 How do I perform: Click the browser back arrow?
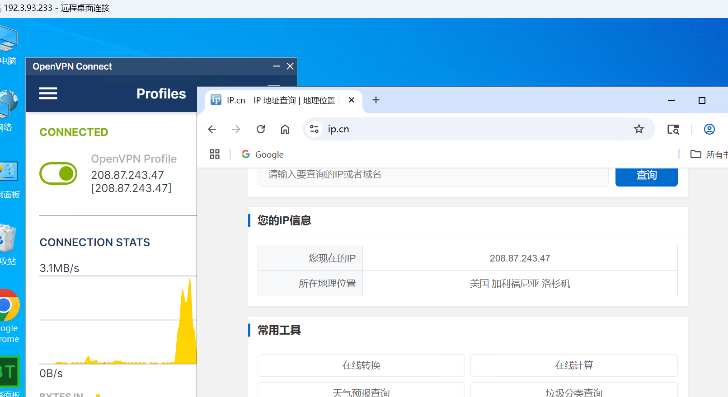point(212,129)
